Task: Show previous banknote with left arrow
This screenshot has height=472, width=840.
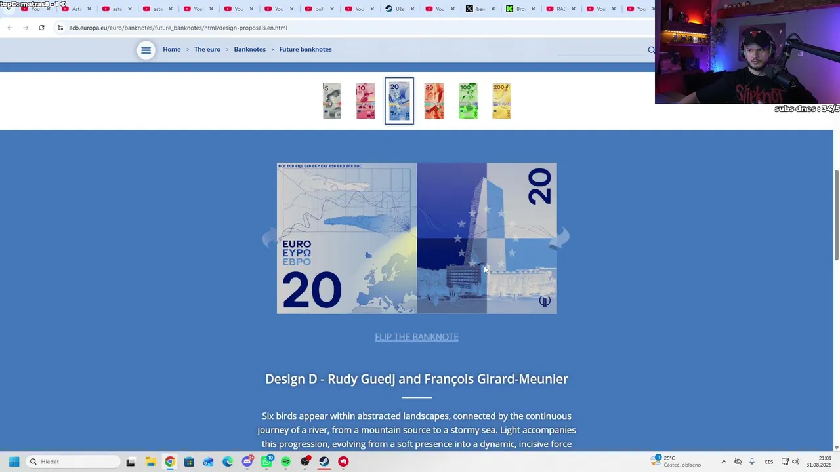Action: click(x=269, y=238)
